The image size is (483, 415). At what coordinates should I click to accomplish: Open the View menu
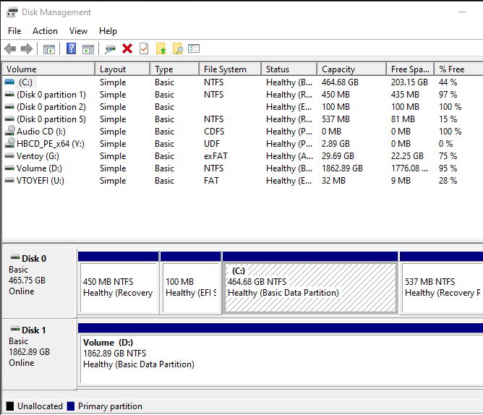[78, 31]
